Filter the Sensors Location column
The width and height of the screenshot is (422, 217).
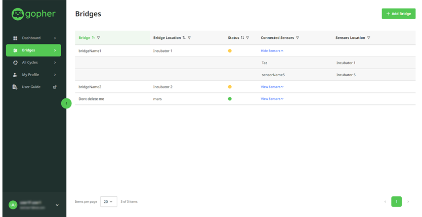tap(368, 38)
